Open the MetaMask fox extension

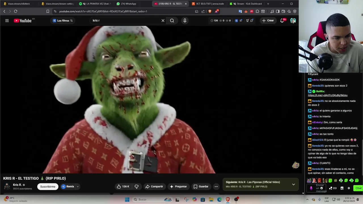click(246, 11)
